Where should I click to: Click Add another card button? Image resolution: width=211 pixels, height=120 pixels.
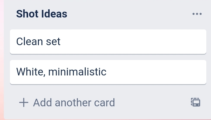(x=67, y=103)
